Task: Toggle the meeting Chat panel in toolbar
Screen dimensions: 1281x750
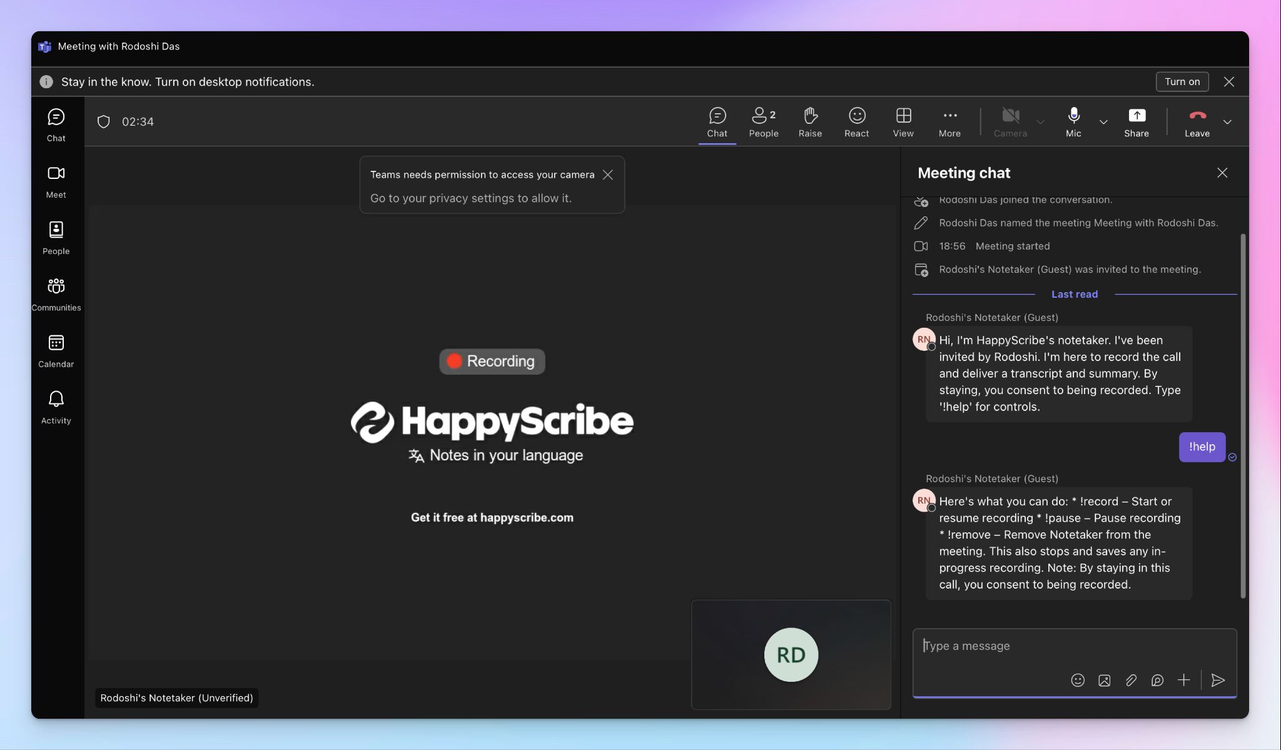Action: (717, 122)
